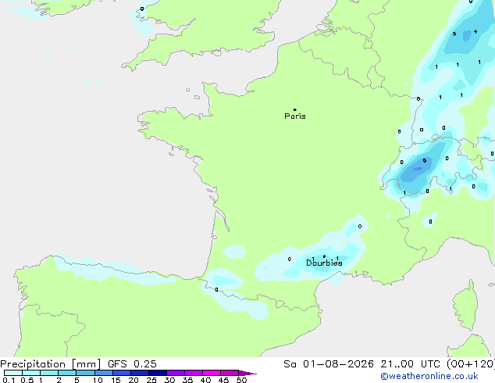Click the 21..00 UTC time text
Viewport: 495px width, 383px height.
[410, 364]
